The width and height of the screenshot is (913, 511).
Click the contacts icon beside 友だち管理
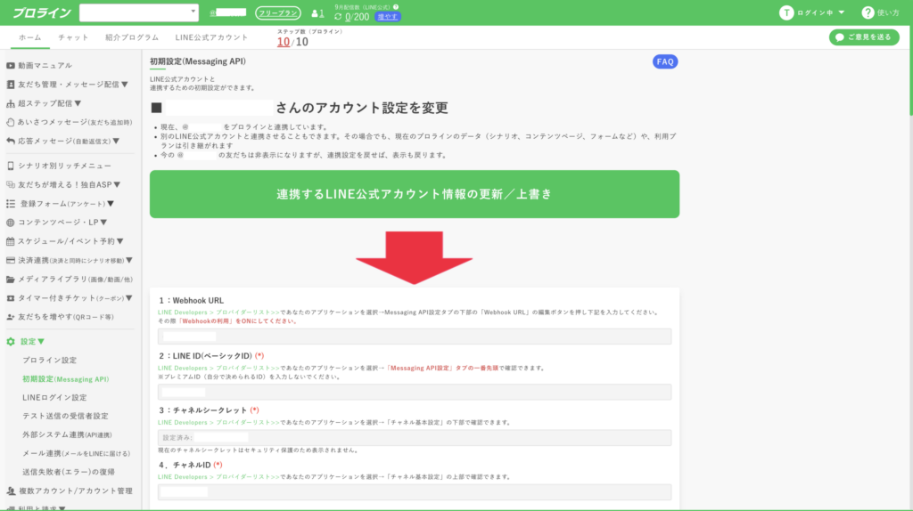point(11,85)
